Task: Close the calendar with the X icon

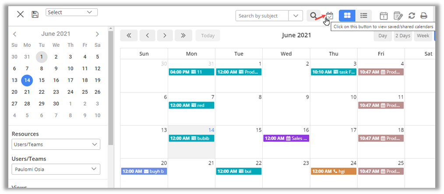Action: pos(20,14)
